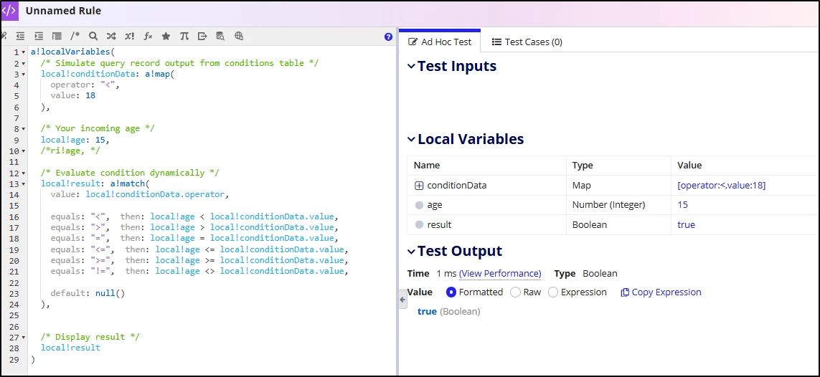
Task: Click the database query search icon
Action: click(221, 36)
